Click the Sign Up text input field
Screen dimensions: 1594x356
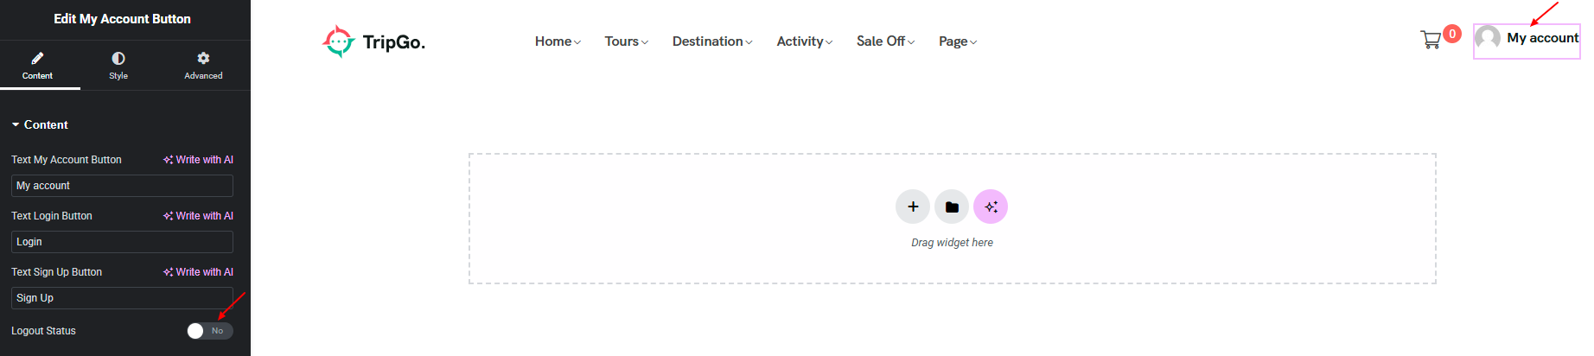click(x=122, y=298)
